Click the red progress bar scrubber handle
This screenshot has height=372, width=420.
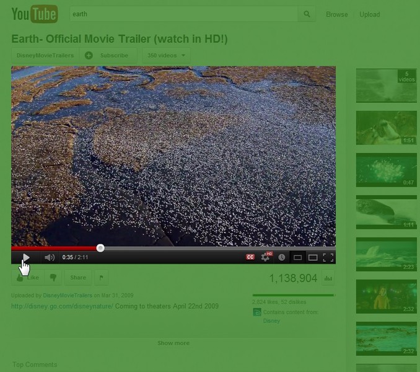pyautogui.click(x=100, y=248)
